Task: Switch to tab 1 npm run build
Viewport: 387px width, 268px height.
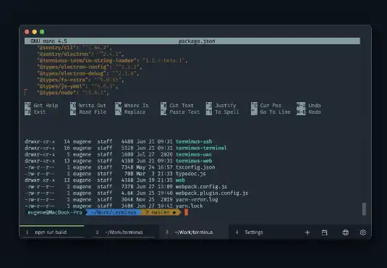Action: pos(51,233)
